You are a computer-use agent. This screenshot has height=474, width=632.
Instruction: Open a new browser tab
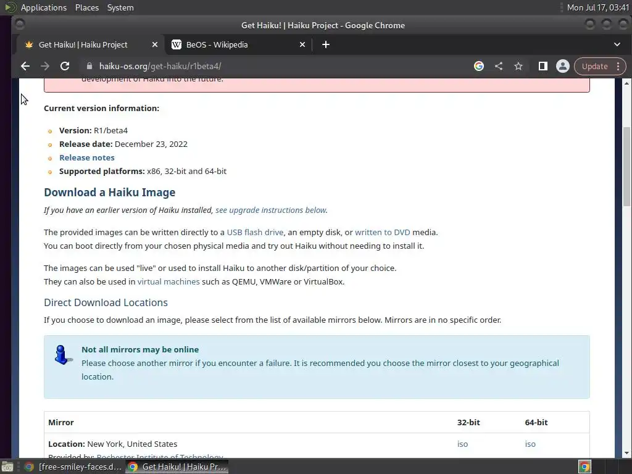tap(326, 44)
